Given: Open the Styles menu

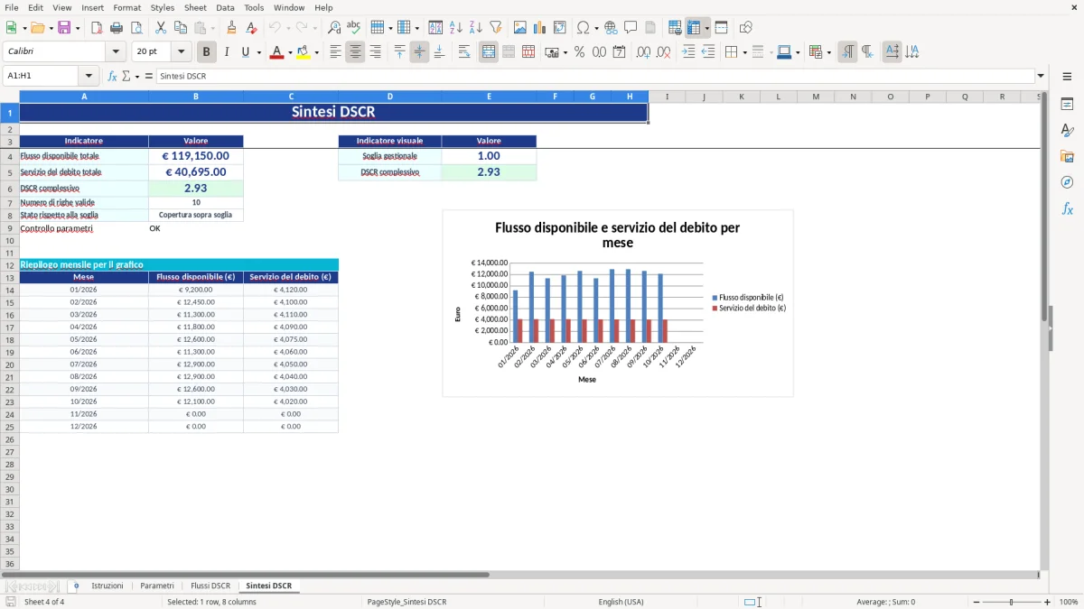Looking at the screenshot, I should click(163, 7).
